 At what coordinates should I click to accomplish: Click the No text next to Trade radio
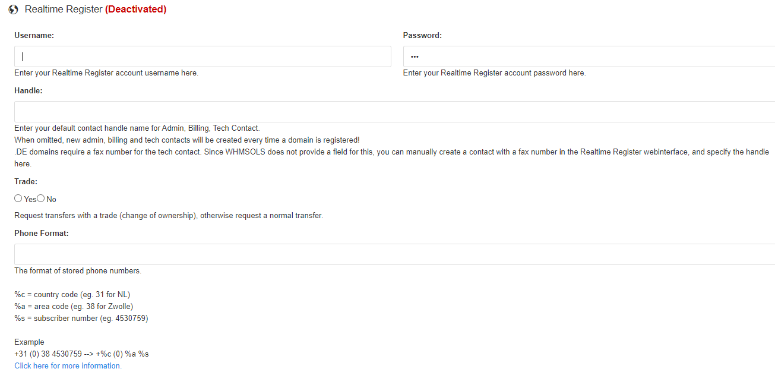click(52, 199)
